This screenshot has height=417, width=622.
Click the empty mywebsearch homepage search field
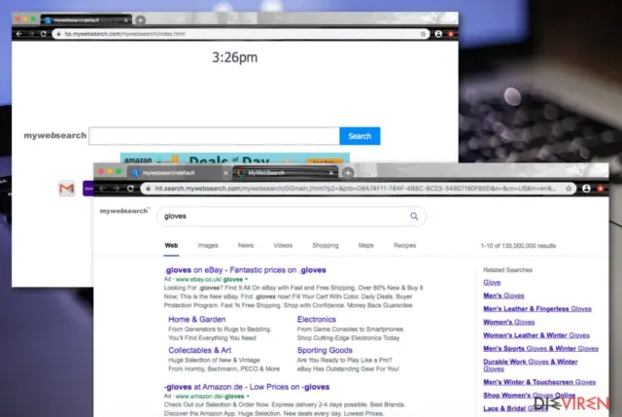214,136
